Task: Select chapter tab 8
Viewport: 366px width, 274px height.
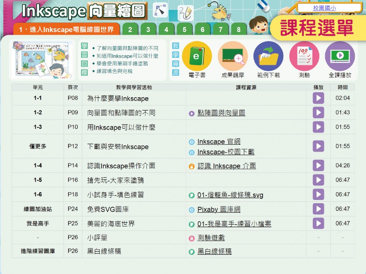Action: (x=238, y=30)
